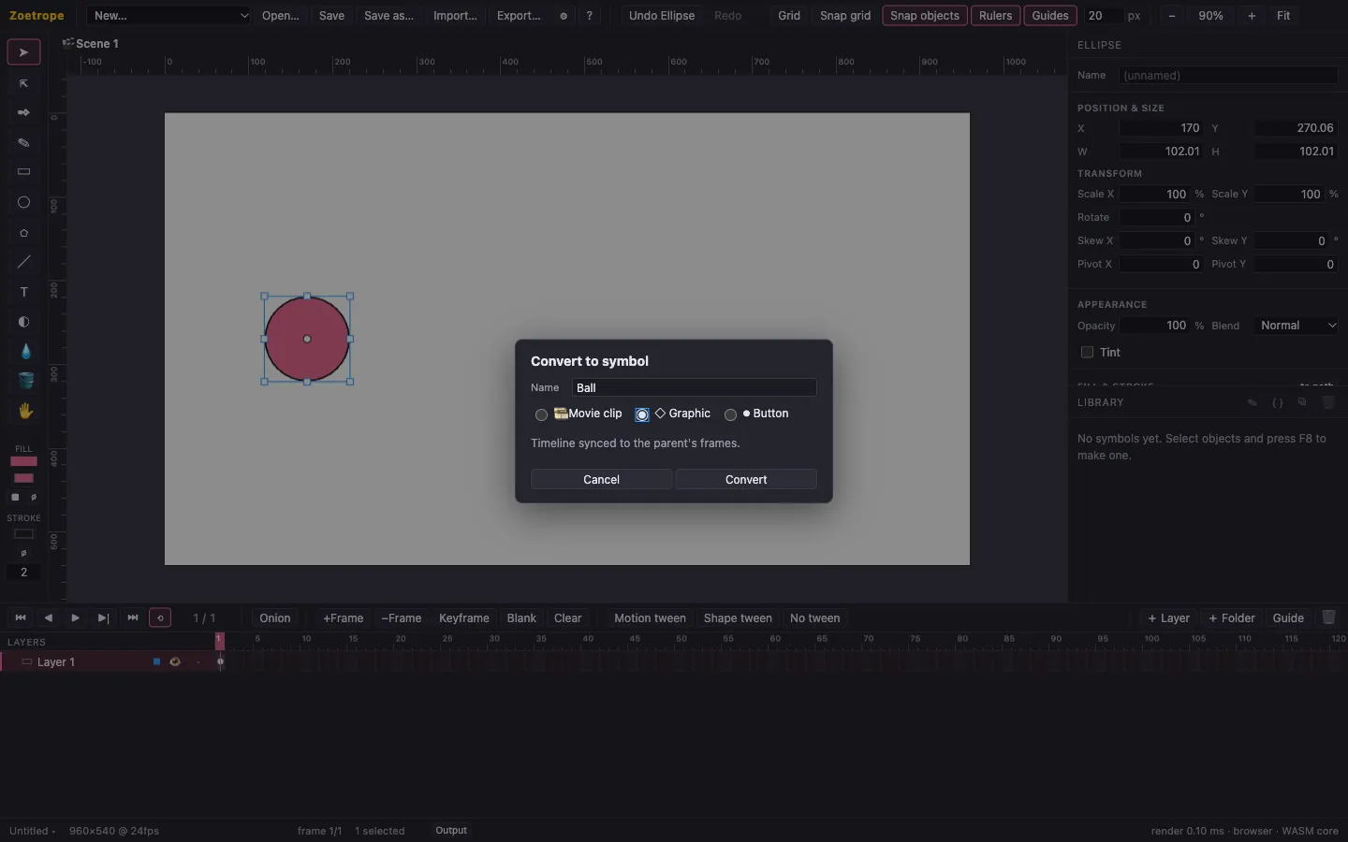
Task: Click the library duplicate icon
Action: click(1302, 402)
